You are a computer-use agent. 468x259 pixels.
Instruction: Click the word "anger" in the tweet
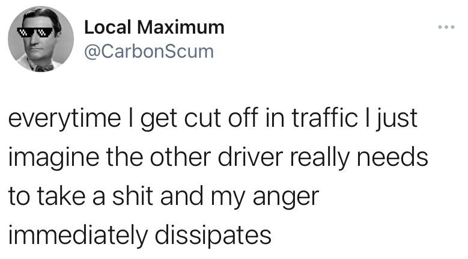(286, 198)
